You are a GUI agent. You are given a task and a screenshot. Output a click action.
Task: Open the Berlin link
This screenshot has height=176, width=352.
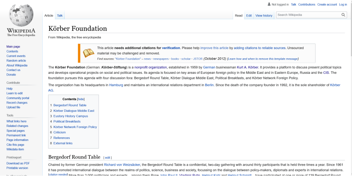(x=209, y=85)
